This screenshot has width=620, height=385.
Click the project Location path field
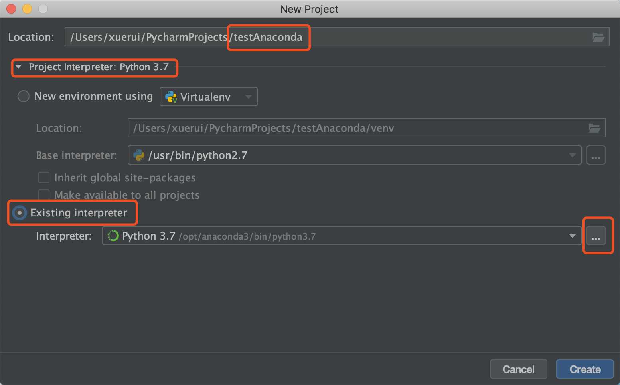(x=337, y=37)
